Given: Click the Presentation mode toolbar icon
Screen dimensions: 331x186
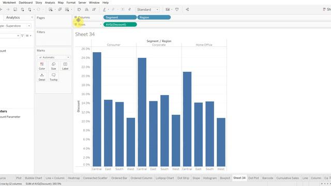Looking at the screenshot, I should (177, 9).
